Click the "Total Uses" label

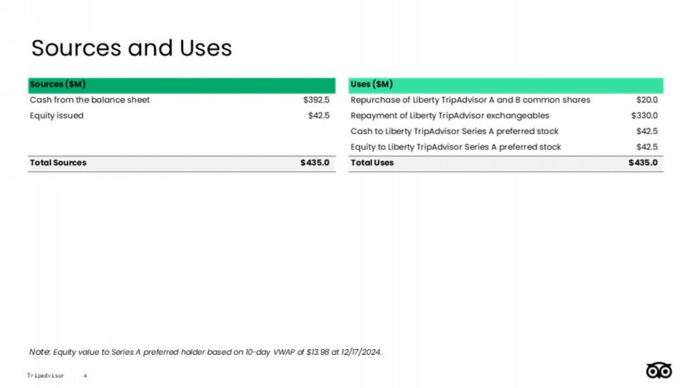click(x=372, y=163)
